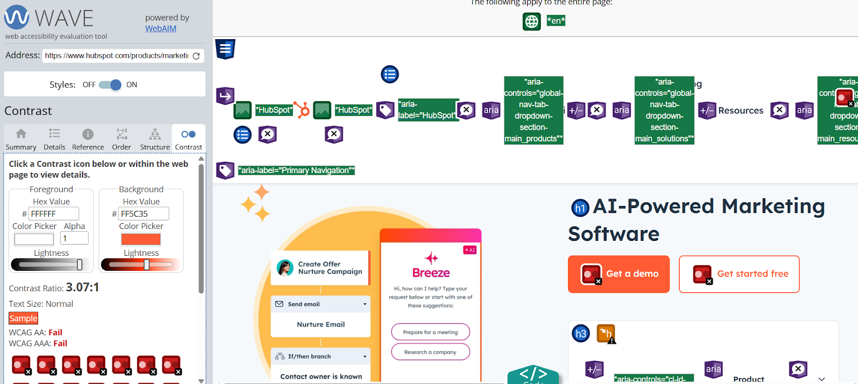Click the Get a demo button
This screenshot has width=858, height=384.
[x=619, y=274]
